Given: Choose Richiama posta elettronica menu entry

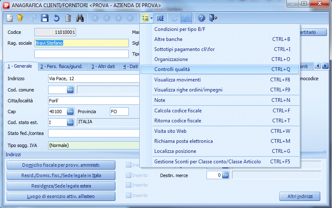Looking at the screenshot, I should [220, 141].
